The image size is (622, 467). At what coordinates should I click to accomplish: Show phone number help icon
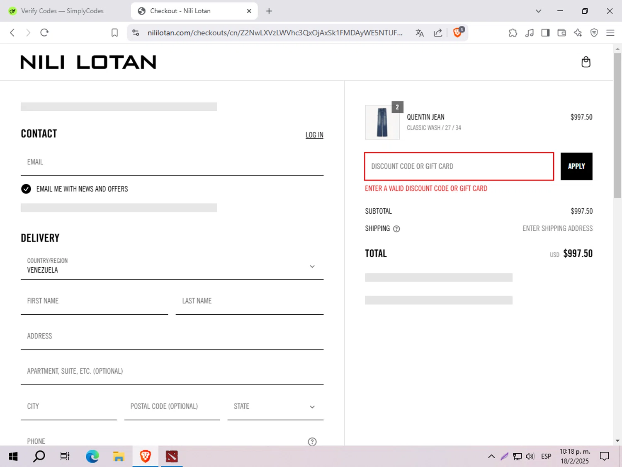point(312,442)
